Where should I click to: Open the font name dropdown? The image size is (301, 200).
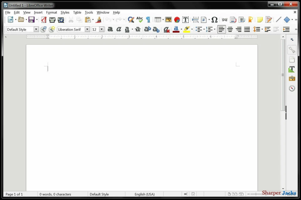click(87, 29)
